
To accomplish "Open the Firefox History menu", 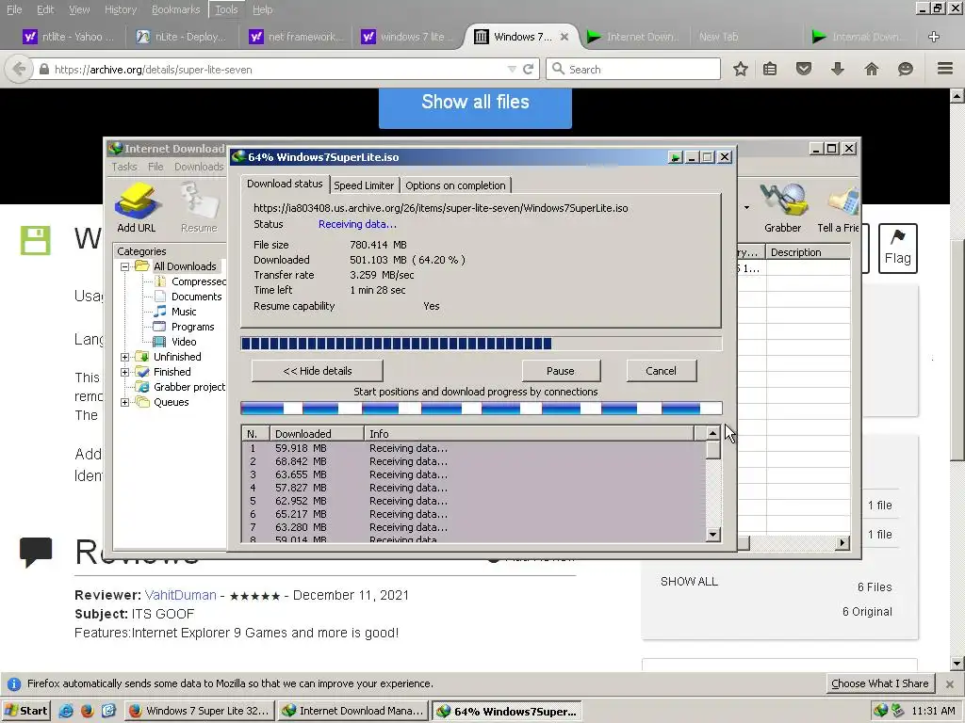I will tap(120, 9).
